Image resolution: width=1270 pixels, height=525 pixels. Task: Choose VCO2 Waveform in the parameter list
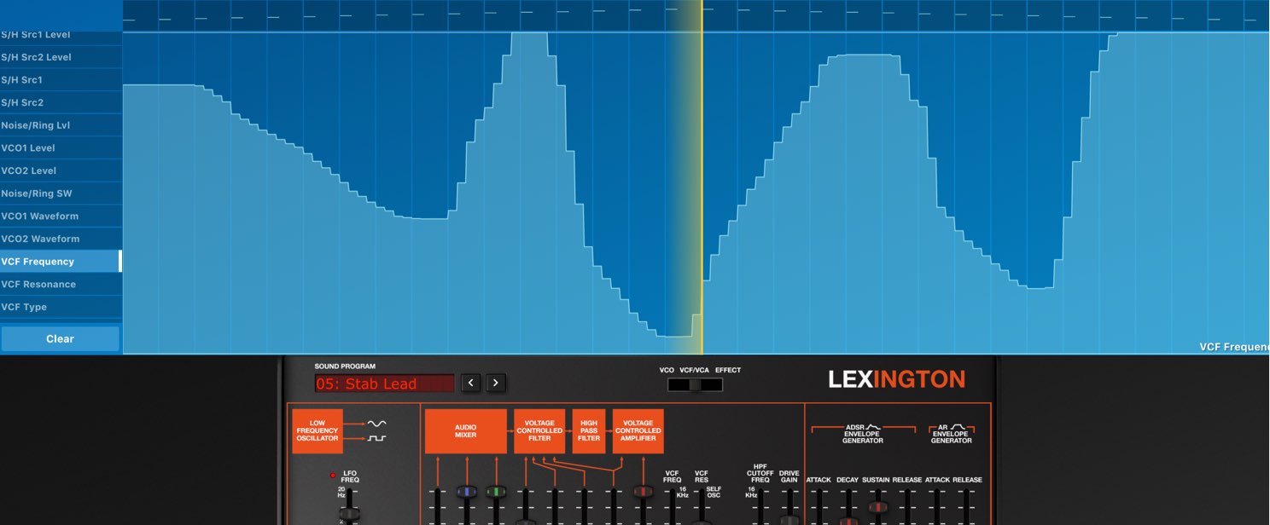61,239
